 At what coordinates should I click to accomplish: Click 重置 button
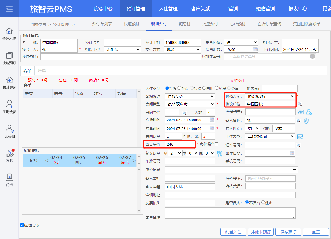(x=316, y=232)
